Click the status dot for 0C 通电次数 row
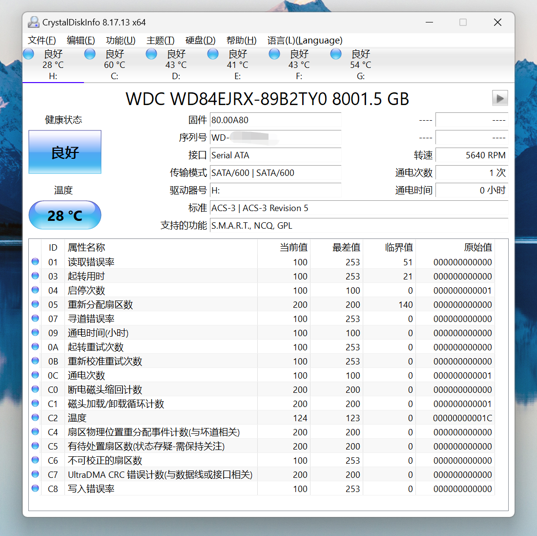The height and width of the screenshot is (536, 537). tap(35, 375)
